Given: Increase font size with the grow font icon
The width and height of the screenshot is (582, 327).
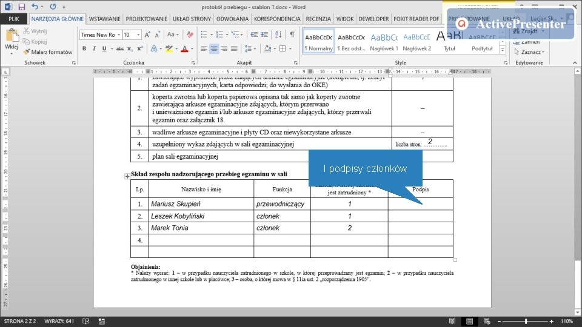Looking at the screenshot, I should tap(147, 35).
